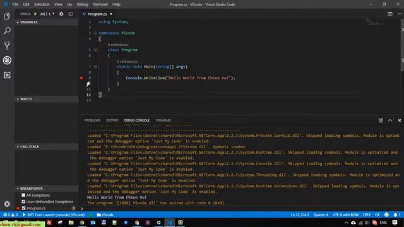Screen dimensions: 404x227
Task: Open the Terminal menu
Action: [x=100, y=4]
